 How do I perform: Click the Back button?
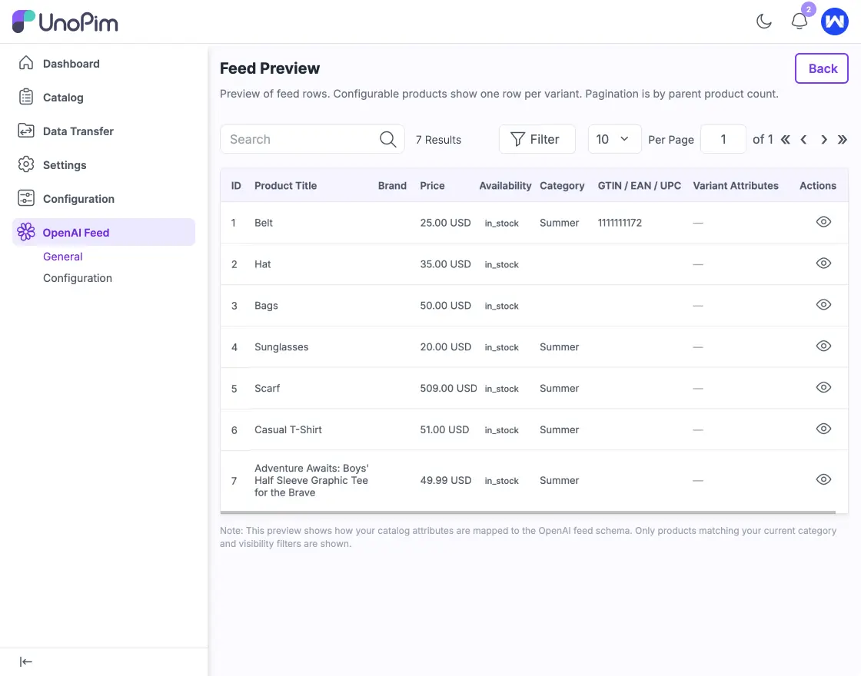click(x=822, y=68)
